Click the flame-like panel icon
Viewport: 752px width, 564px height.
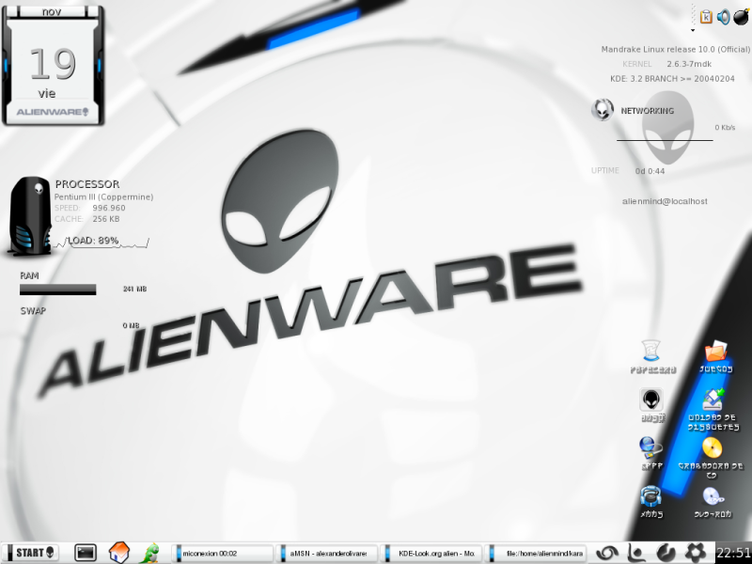[x=666, y=553]
